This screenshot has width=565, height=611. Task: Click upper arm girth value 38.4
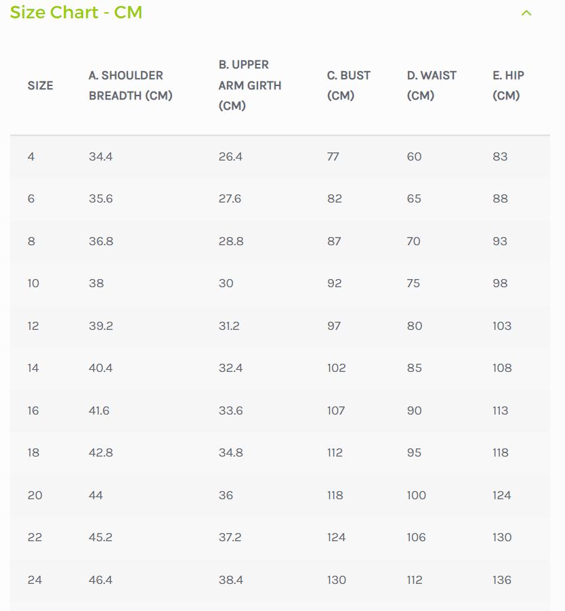click(x=231, y=580)
